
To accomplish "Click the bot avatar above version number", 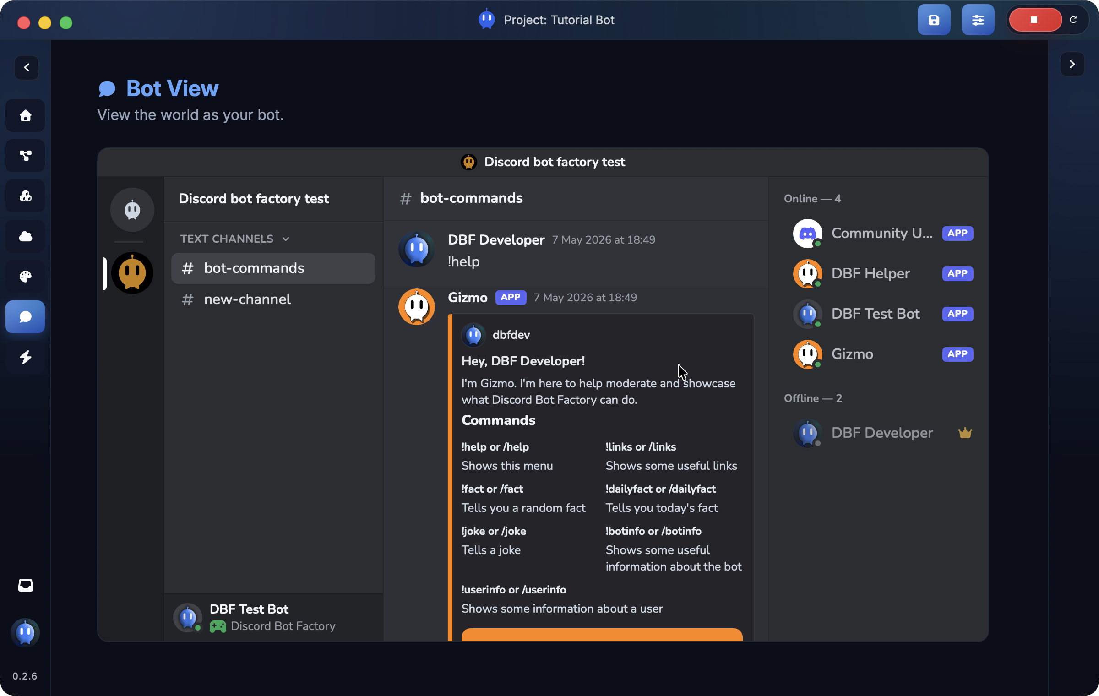I will click(x=25, y=633).
